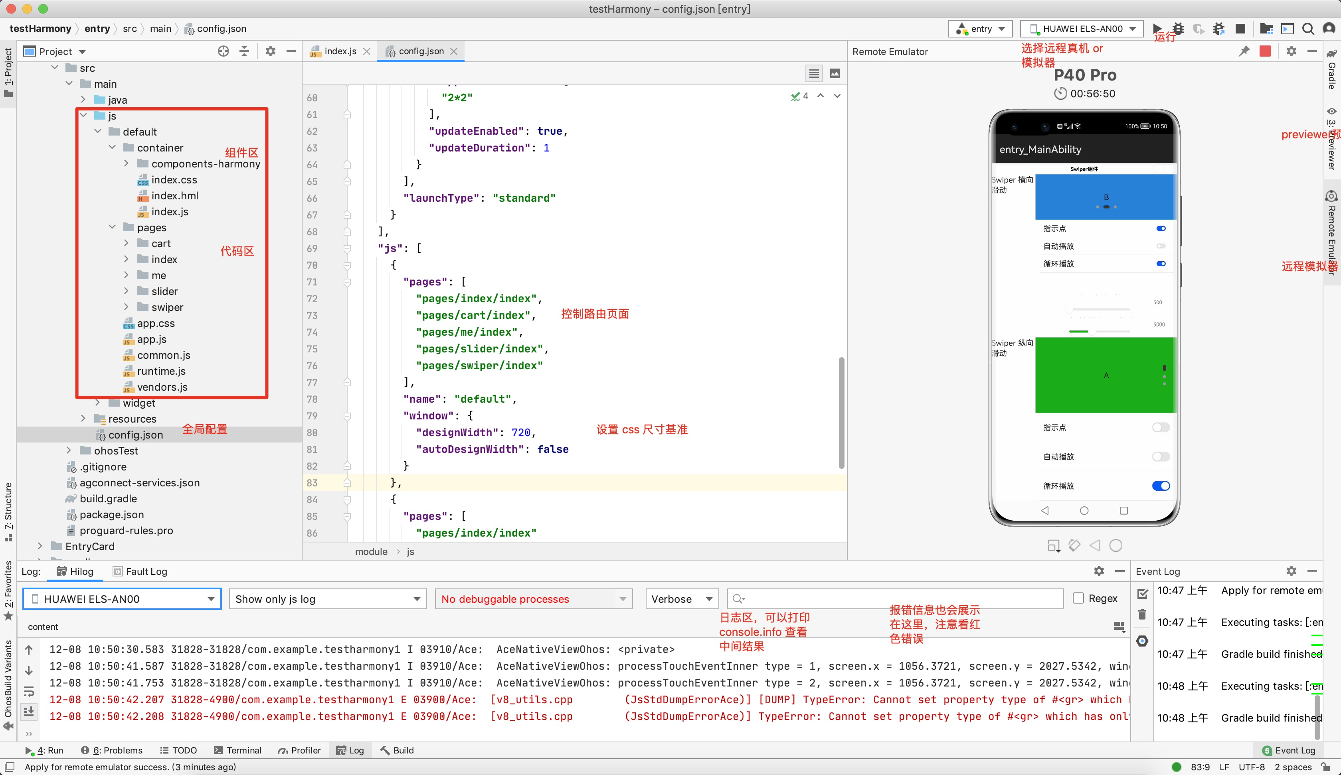Click the log scroll down arrow icon
The height and width of the screenshot is (775, 1341).
pos(29,671)
